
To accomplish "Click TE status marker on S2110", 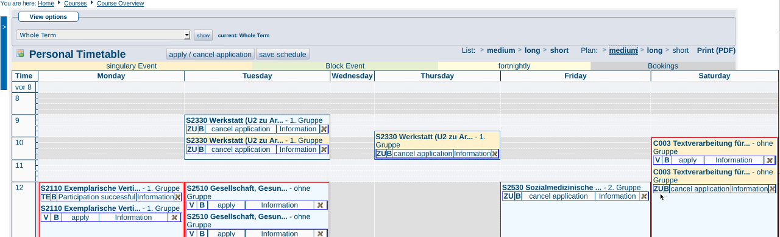I will click(x=45, y=197).
